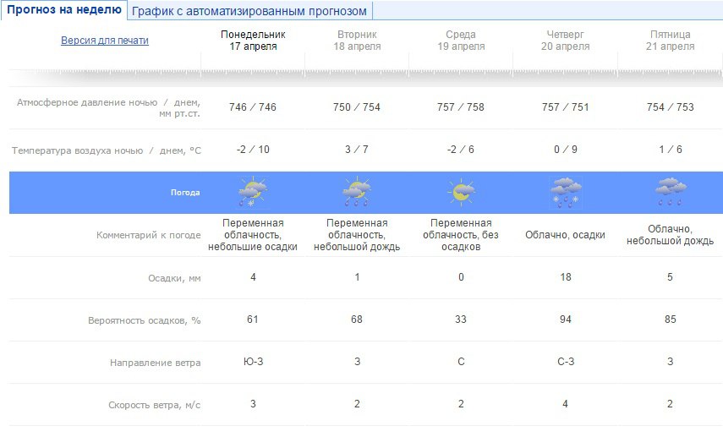Click pressure value 750 / 754

click(357, 107)
